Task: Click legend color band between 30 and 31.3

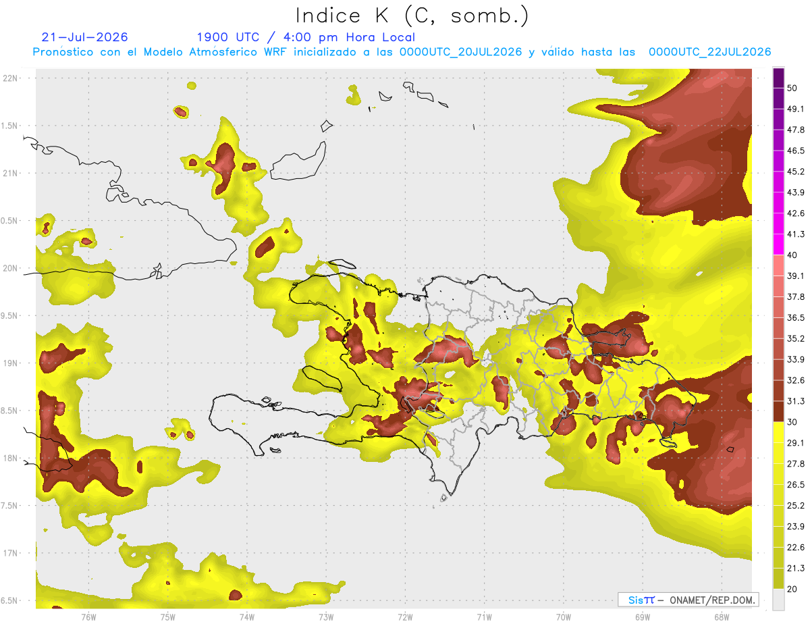Action: pyautogui.click(x=778, y=412)
